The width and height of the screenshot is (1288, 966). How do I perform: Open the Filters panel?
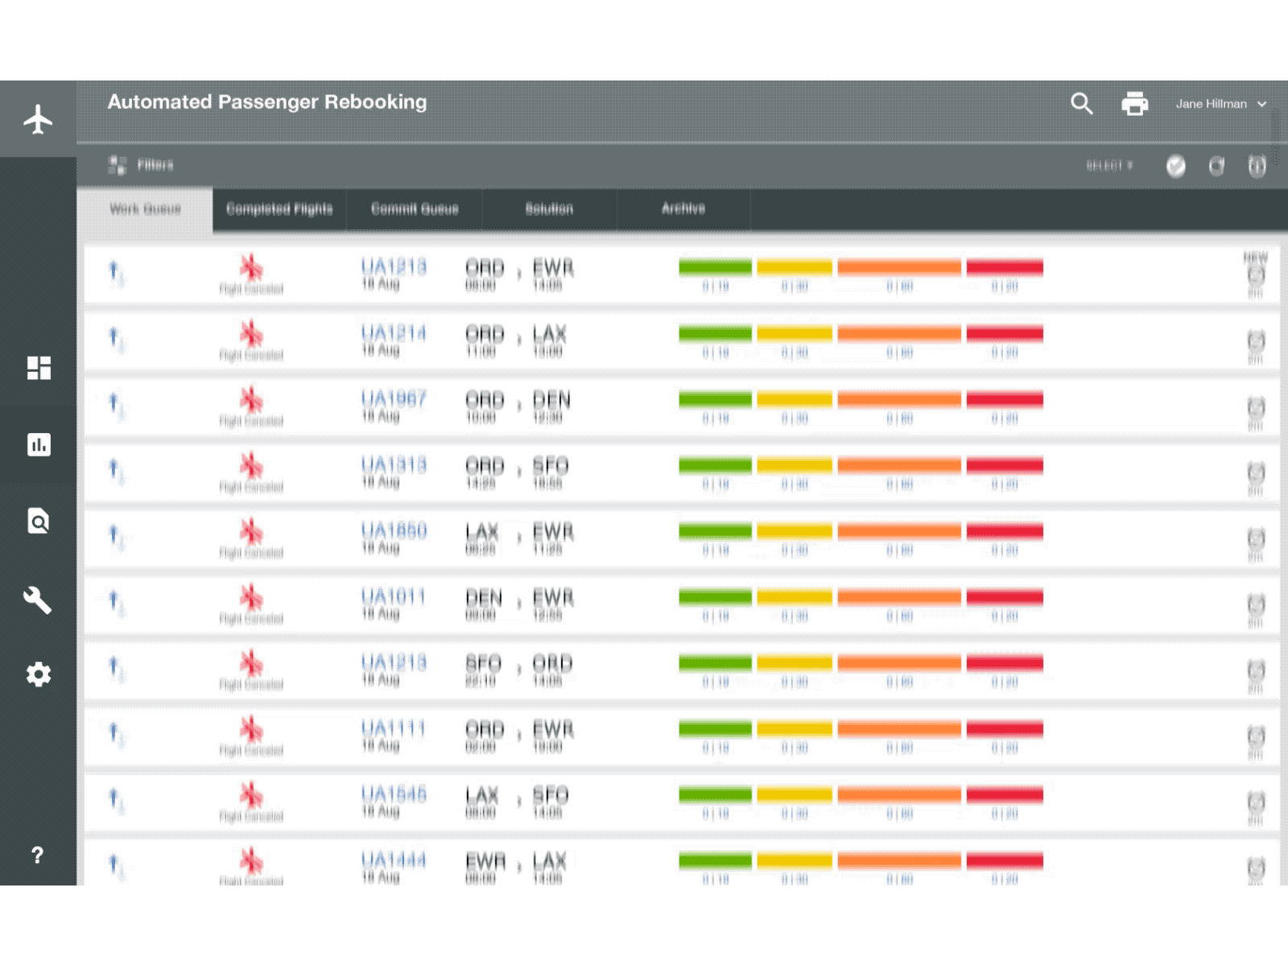point(141,166)
